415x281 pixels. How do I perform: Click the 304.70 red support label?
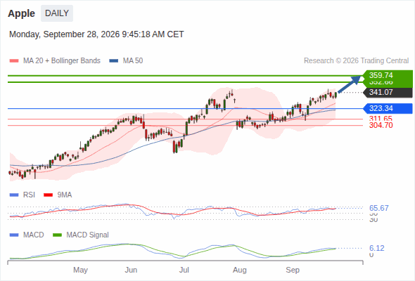click(381, 125)
